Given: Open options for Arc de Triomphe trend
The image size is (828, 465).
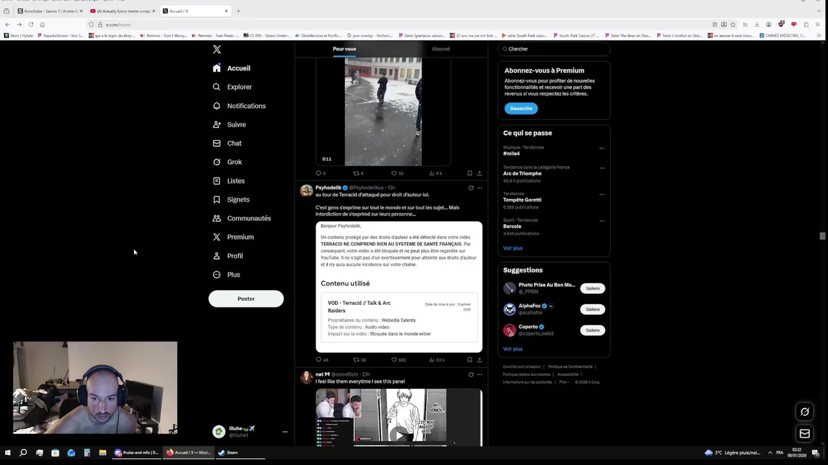Looking at the screenshot, I should (x=602, y=168).
